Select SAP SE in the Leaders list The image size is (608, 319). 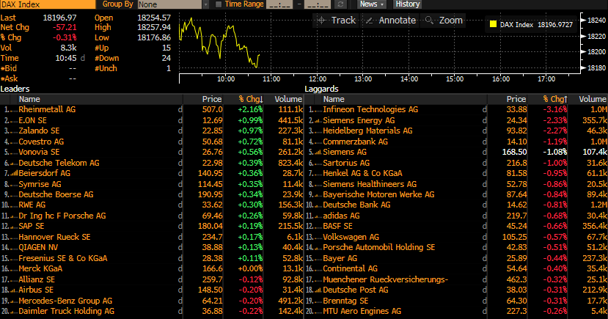click(x=151, y=227)
